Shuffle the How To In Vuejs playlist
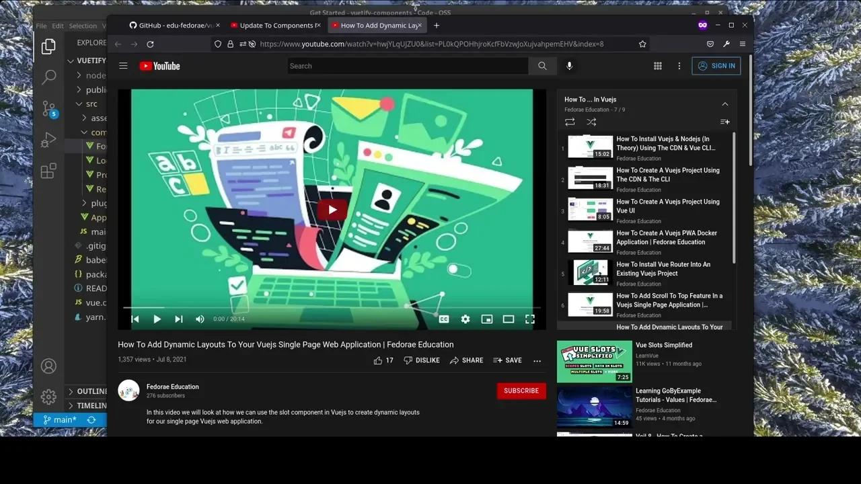Image resolution: width=861 pixels, height=484 pixels. coord(591,122)
